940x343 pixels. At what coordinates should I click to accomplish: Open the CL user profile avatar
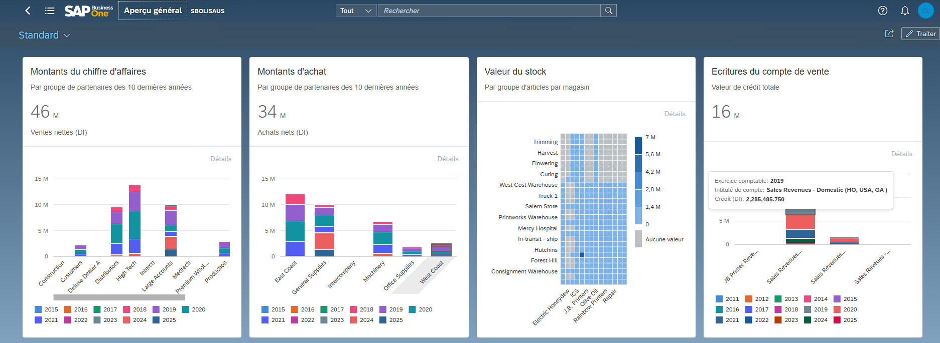pos(925,11)
